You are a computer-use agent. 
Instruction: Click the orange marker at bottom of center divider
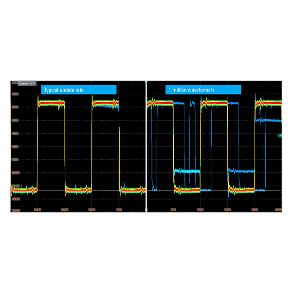pos(146,210)
